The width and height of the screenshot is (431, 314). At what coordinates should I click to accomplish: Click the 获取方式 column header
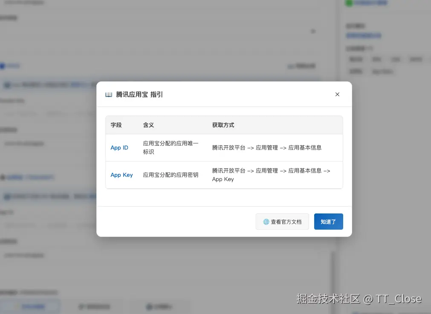point(223,125)
